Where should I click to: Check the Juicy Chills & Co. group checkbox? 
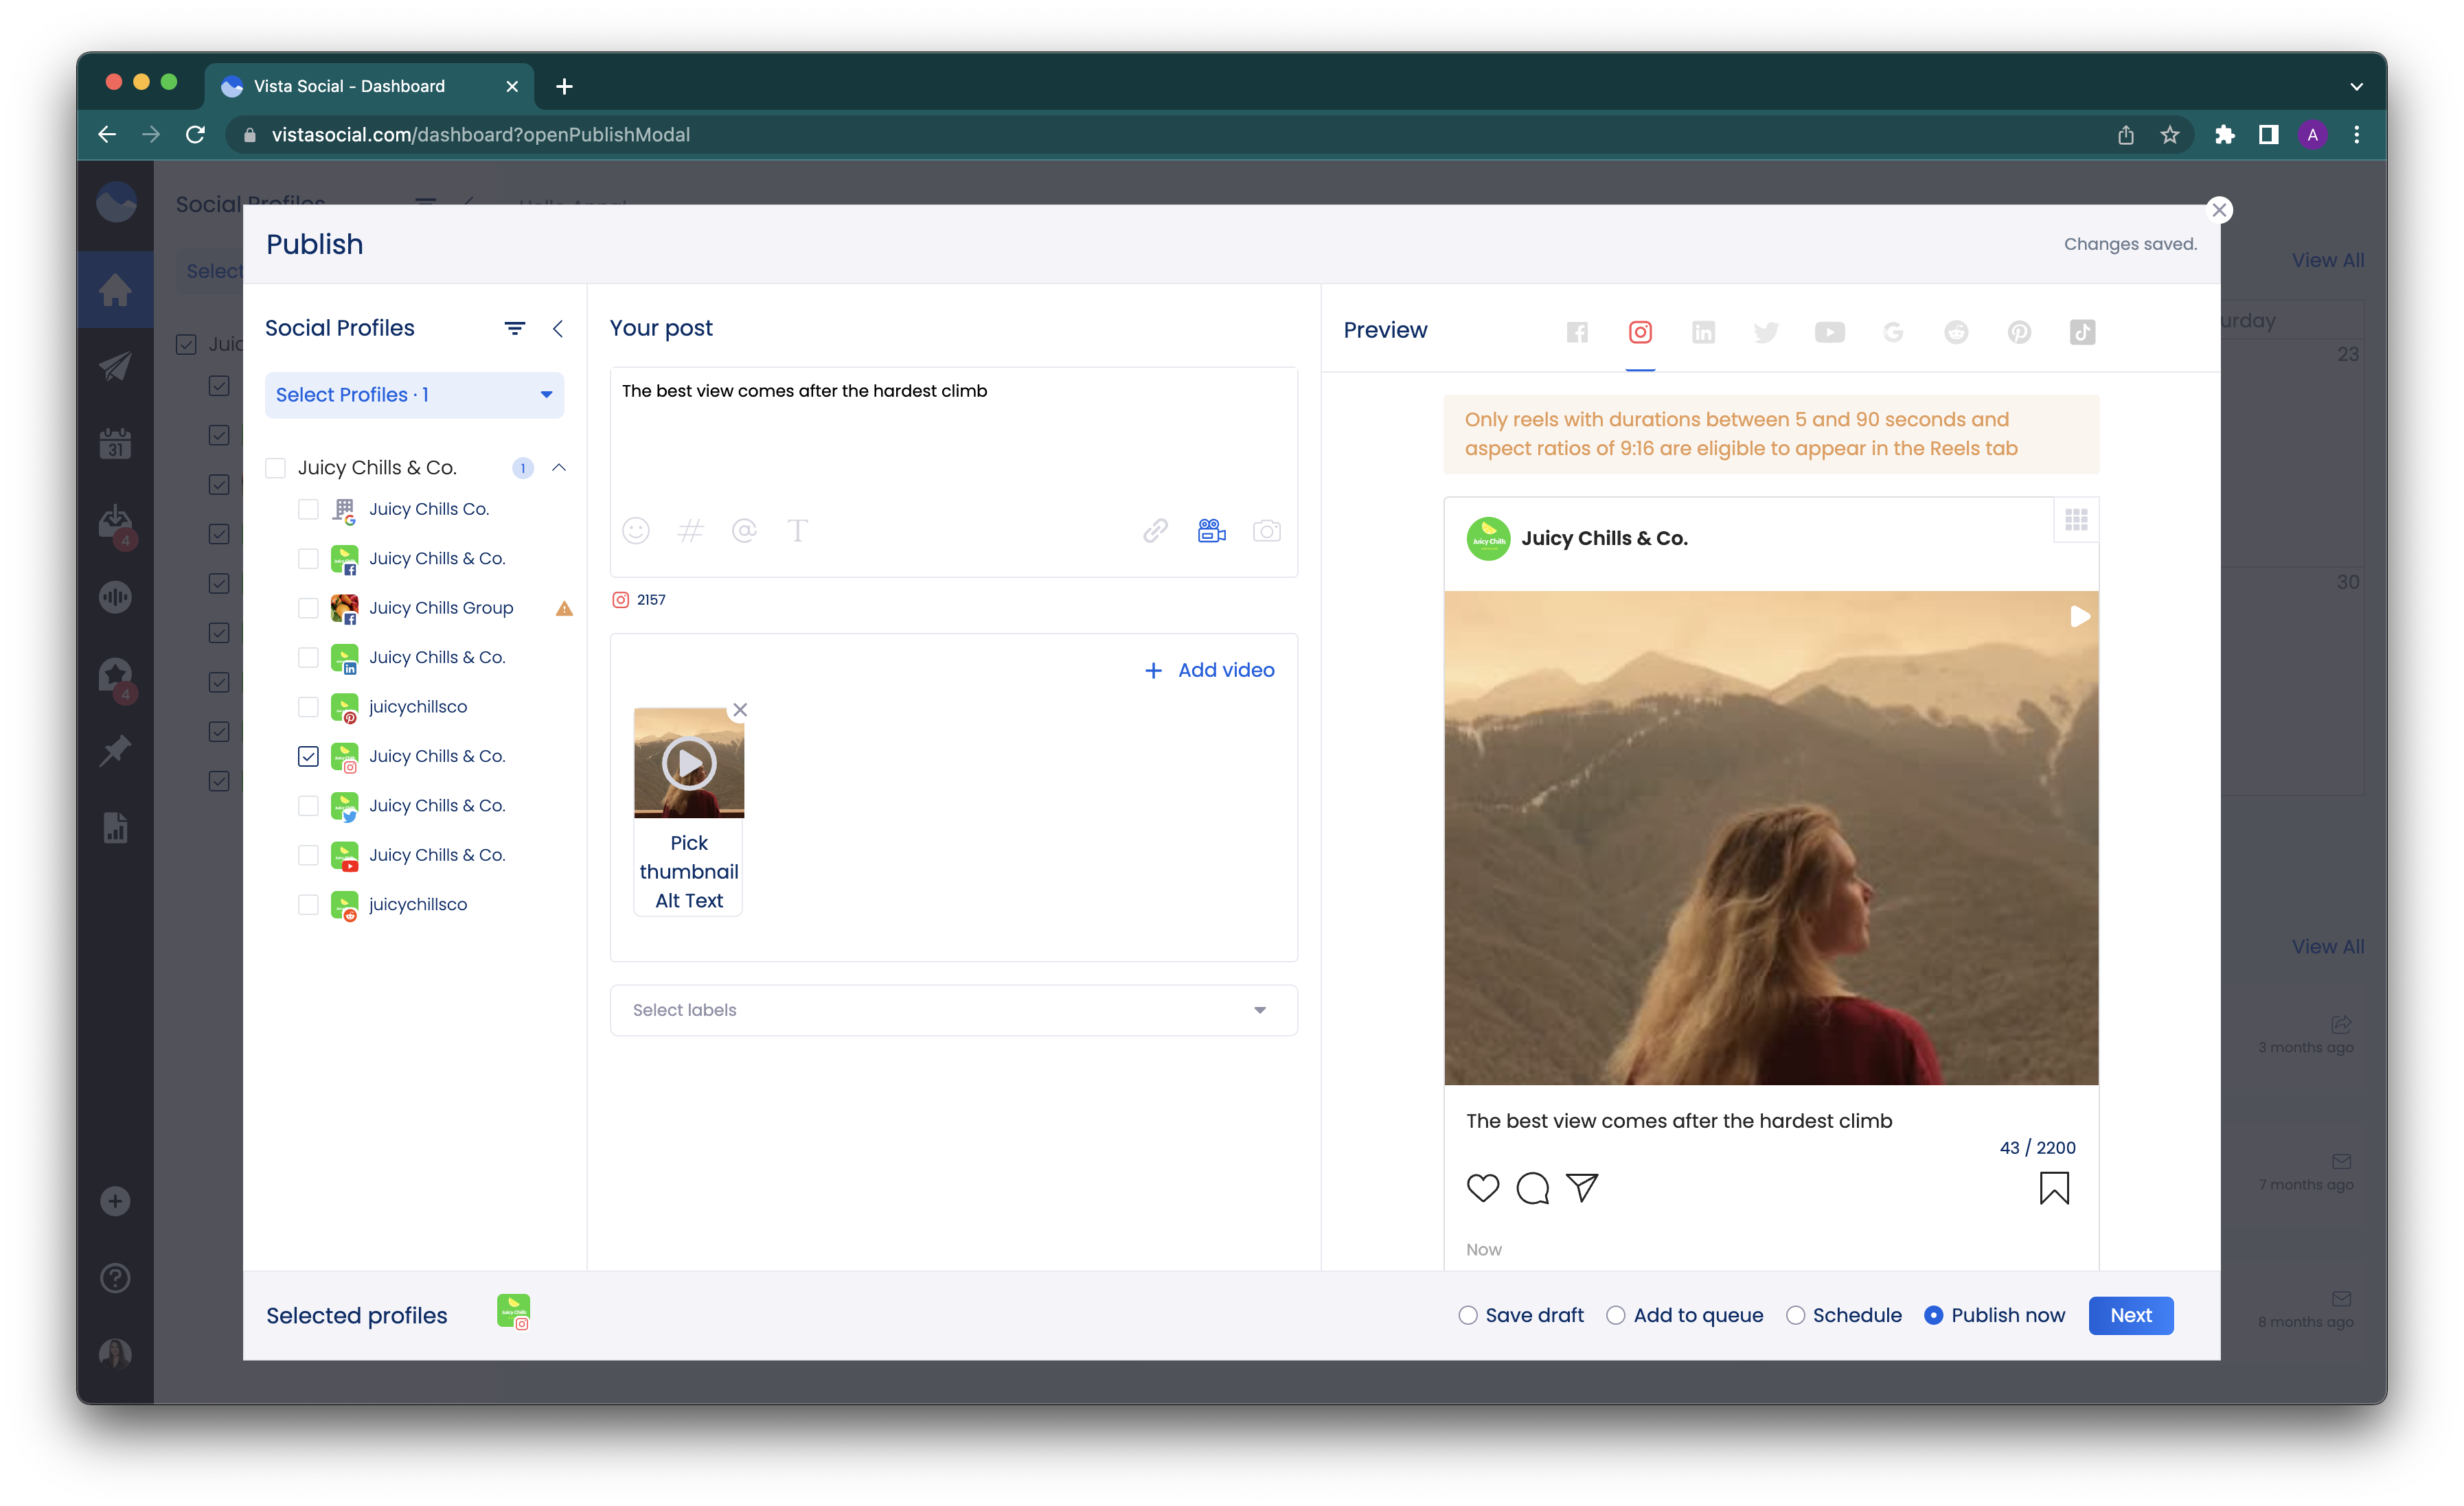coord(275,467)
